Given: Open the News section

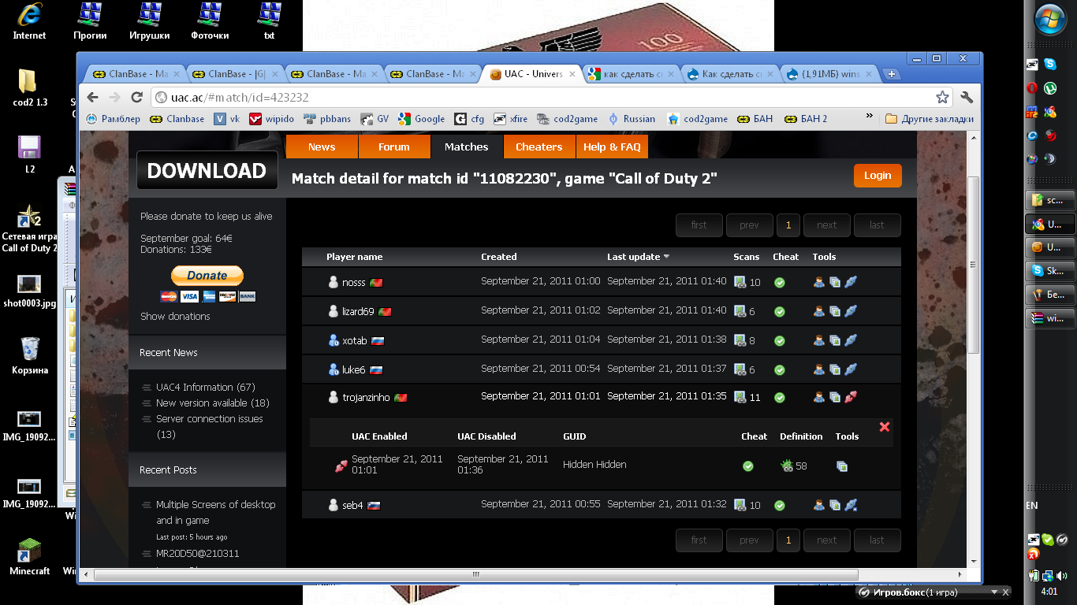Looking at the screenshot, I should [322, 147].
